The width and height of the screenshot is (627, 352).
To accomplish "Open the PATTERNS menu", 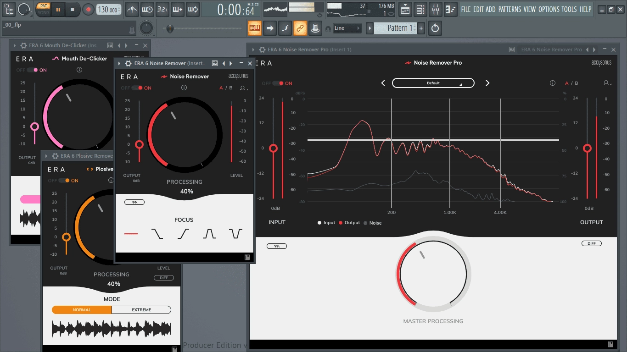I will (509, 9).
